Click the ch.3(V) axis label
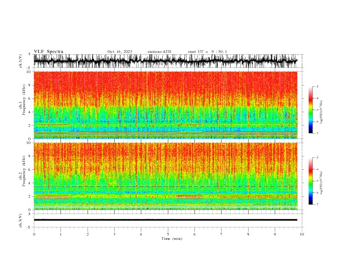 [x=21, y=220]
